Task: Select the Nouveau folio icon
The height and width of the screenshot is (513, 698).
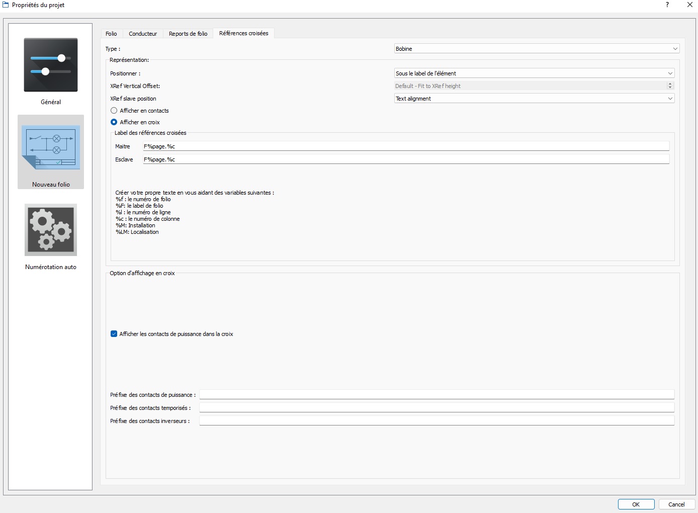Action: coord(51,147)
